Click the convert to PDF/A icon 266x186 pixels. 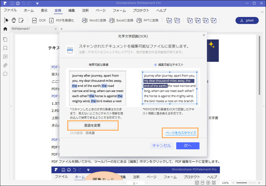(x=213, y=20)
